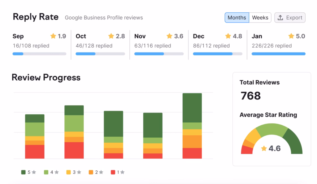Toggle the 1-star red legend swatch

pyautogui.click(x=113, y=172)
